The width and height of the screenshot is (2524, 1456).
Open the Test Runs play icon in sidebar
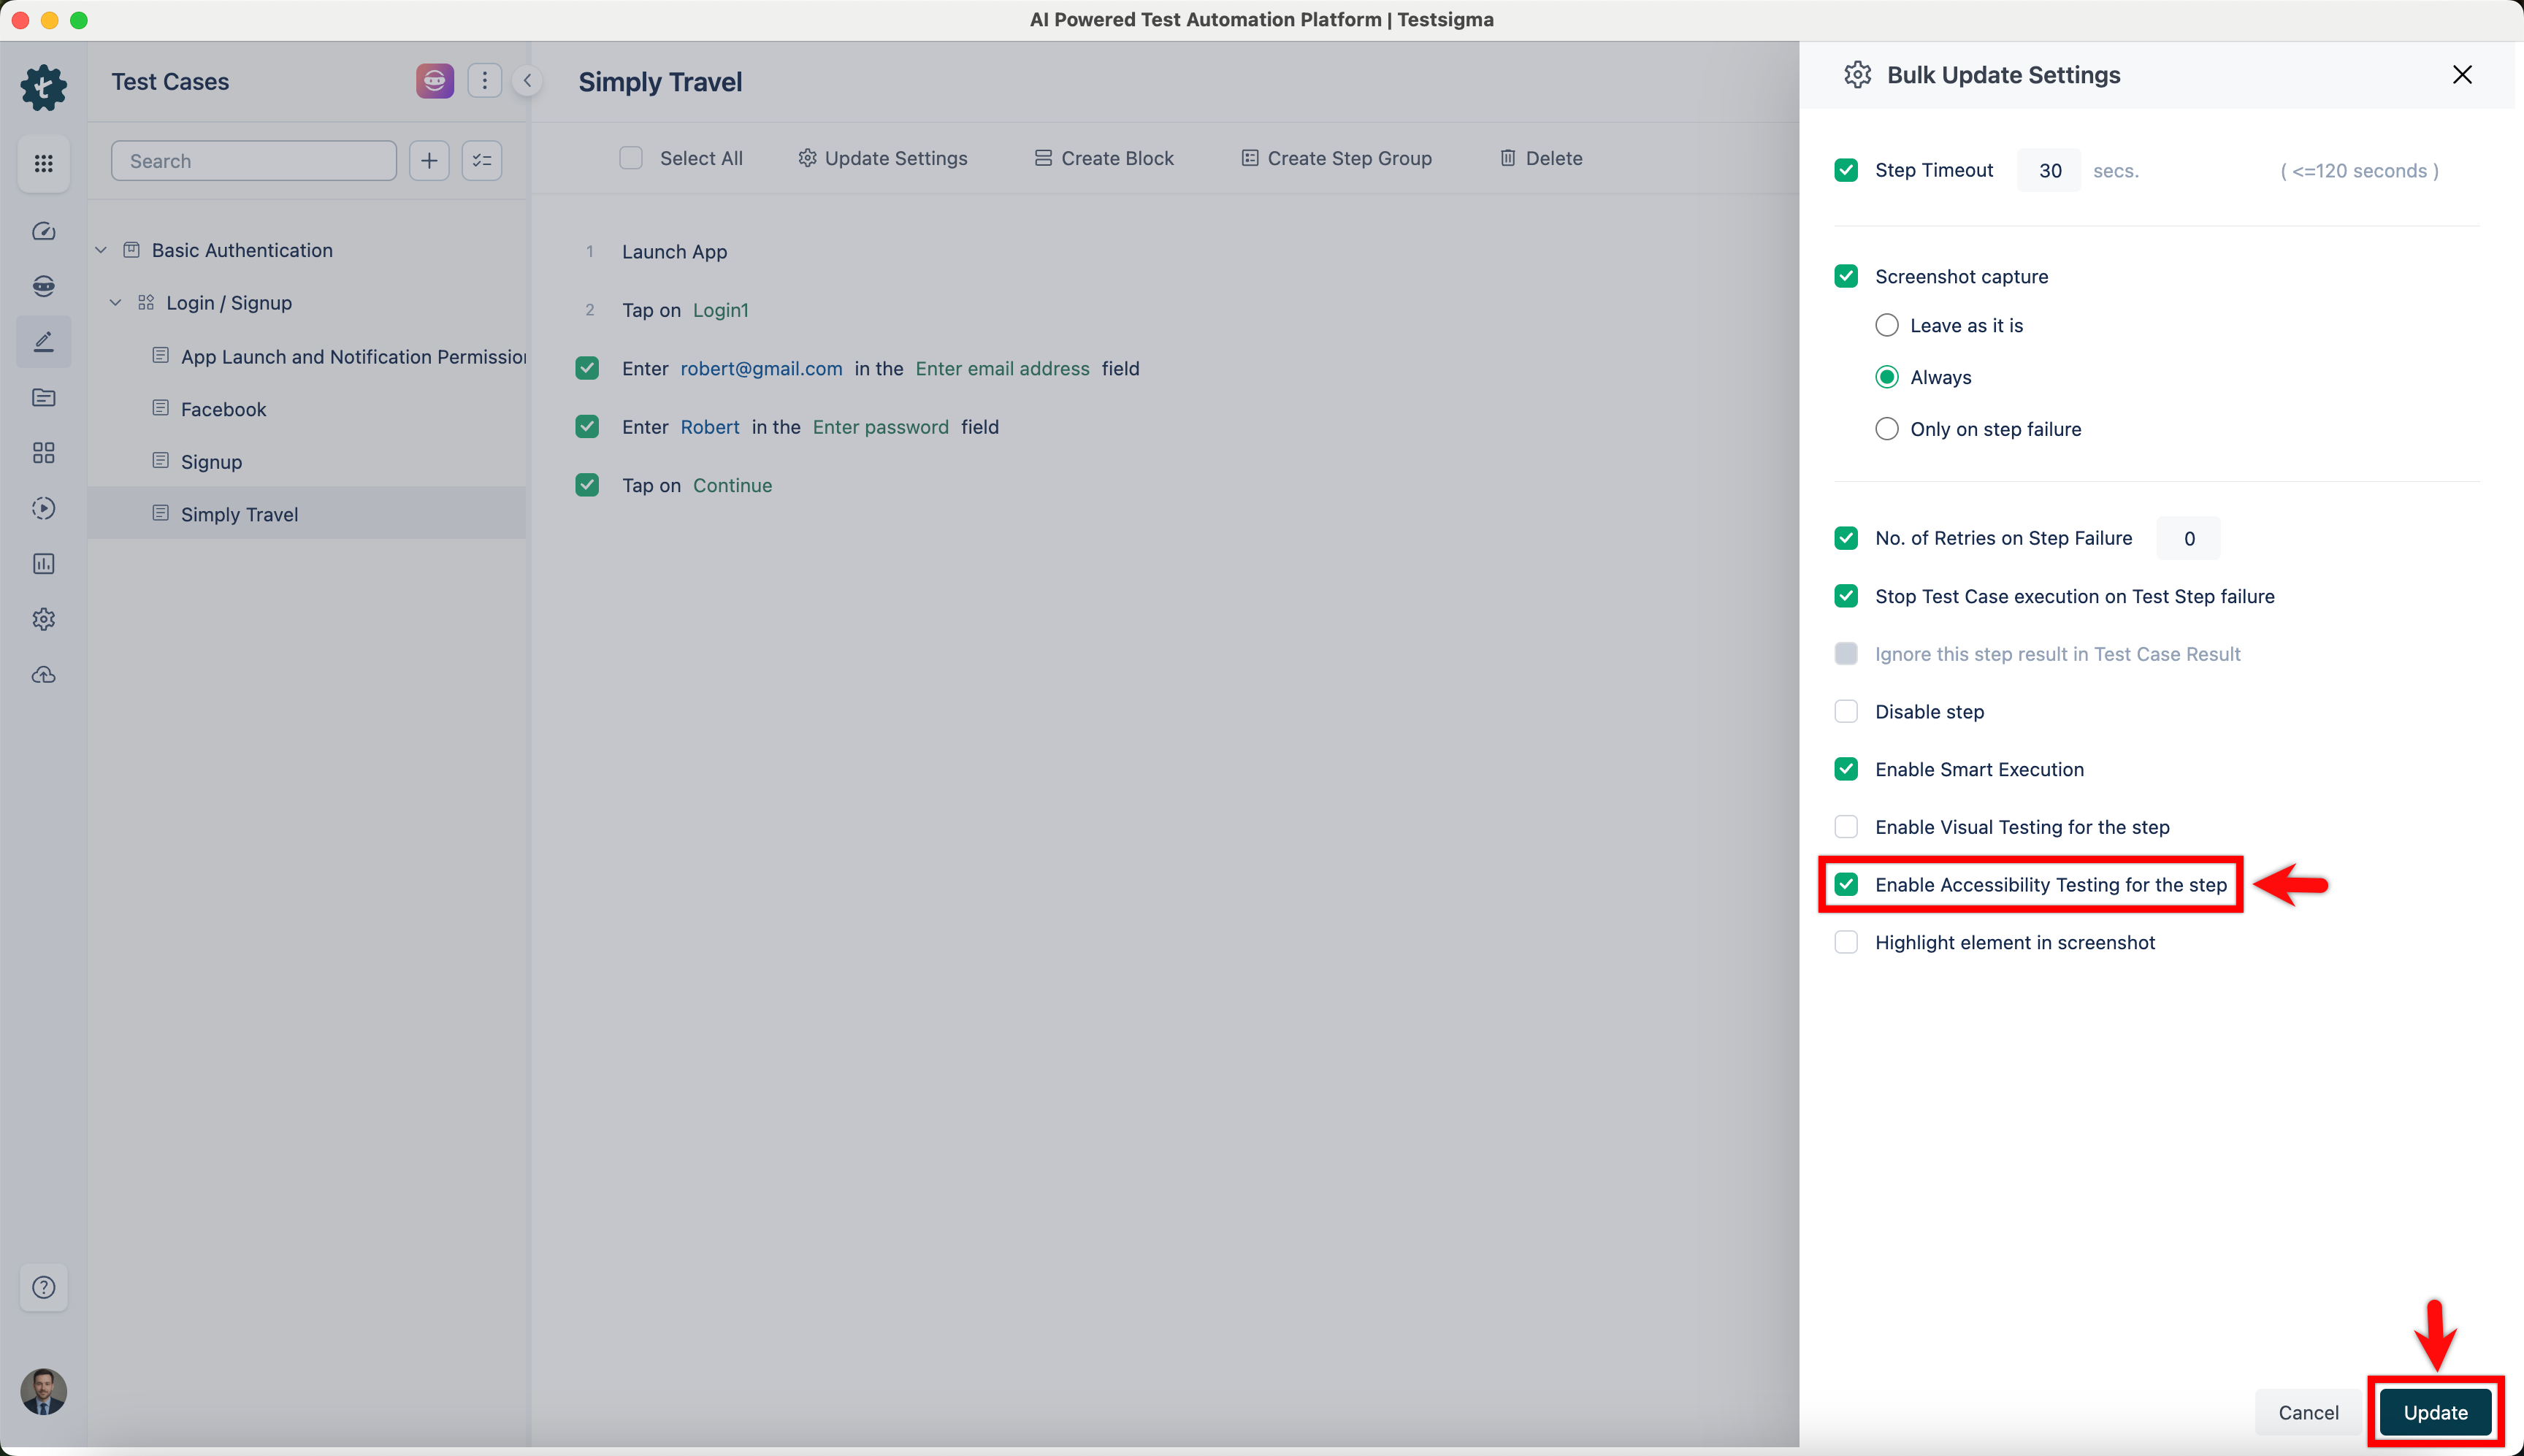click(43, 507)
